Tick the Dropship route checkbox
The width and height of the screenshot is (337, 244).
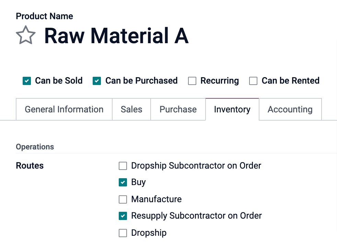click(123, 233)
